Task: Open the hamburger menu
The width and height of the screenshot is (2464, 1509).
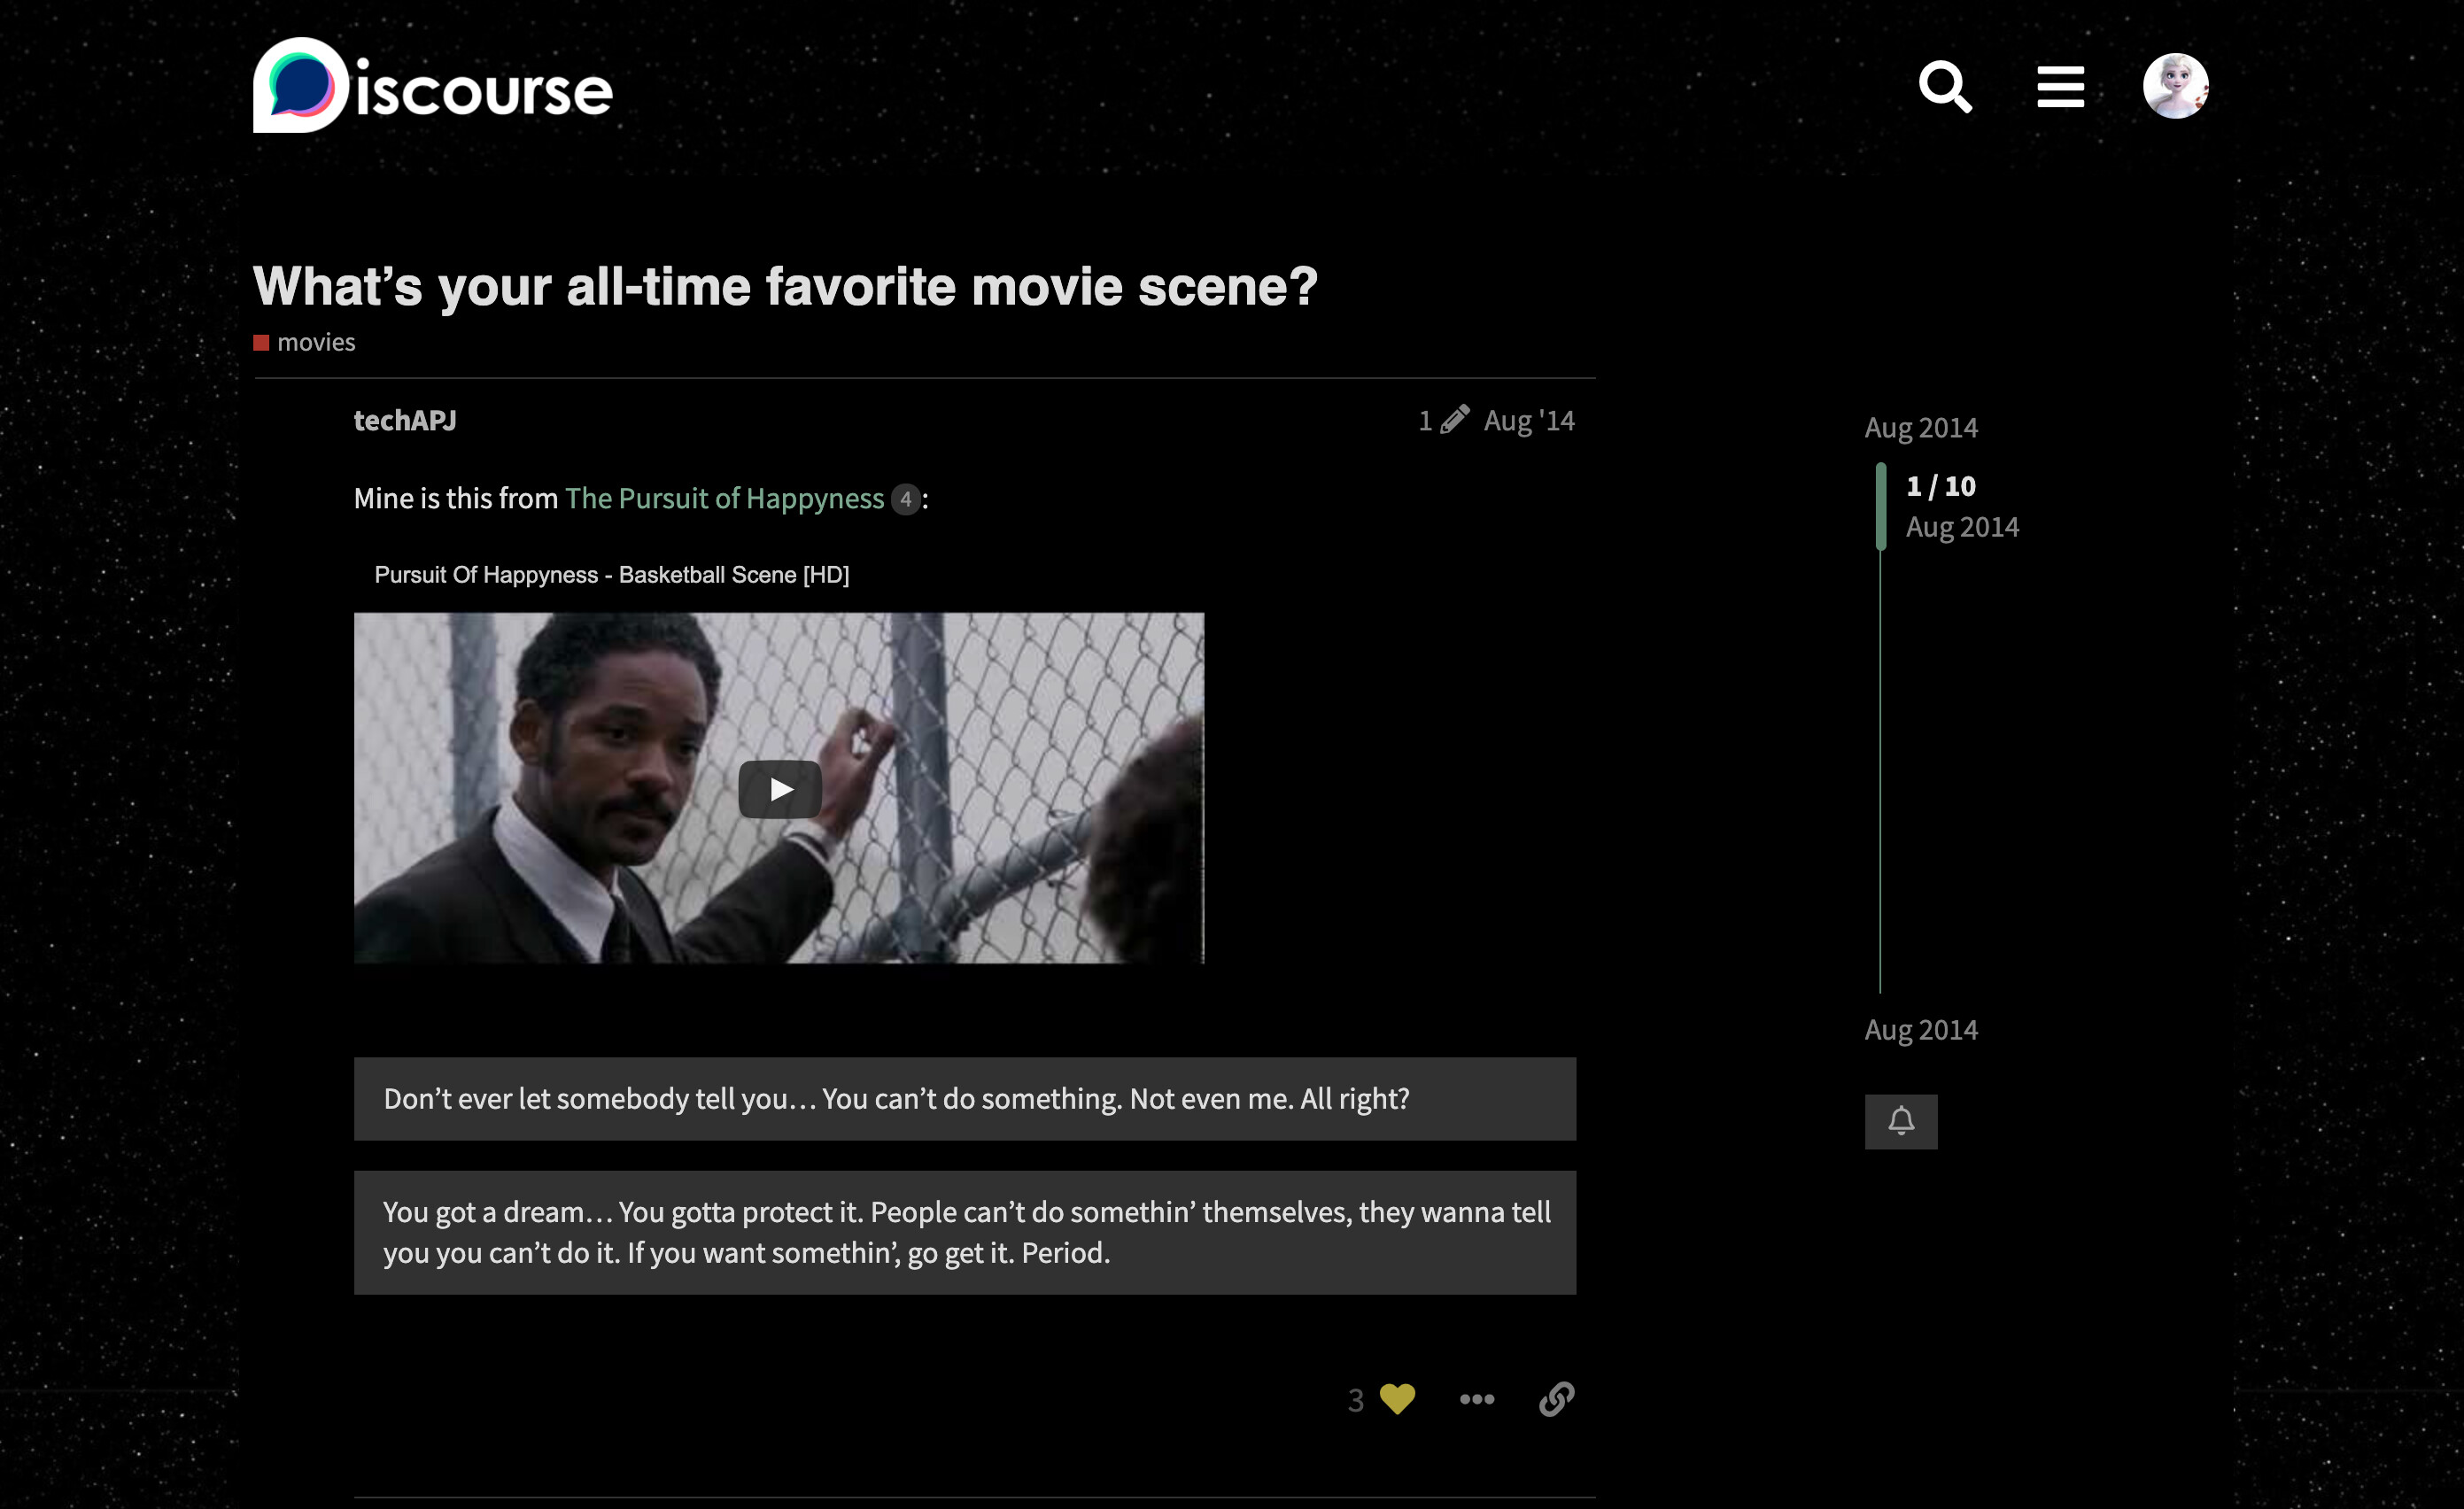Action: click(x=2060, y=87)
